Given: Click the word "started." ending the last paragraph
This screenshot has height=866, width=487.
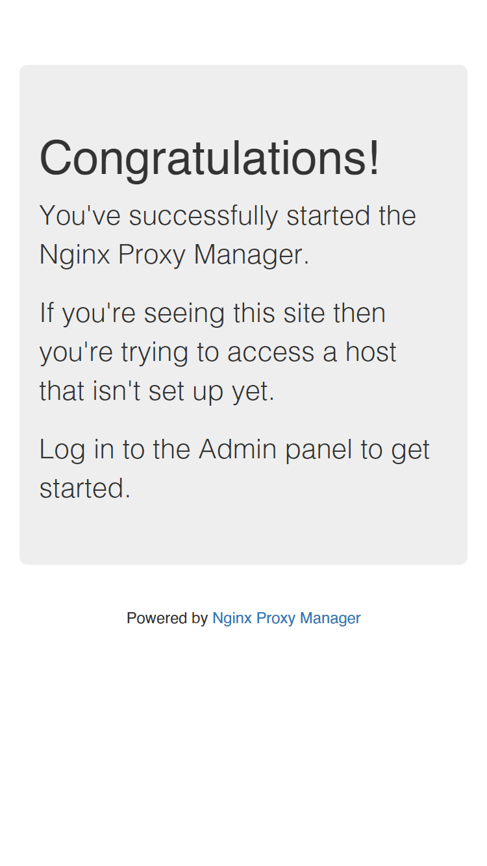Looking at the screenshot, I should tap(85, 488).
